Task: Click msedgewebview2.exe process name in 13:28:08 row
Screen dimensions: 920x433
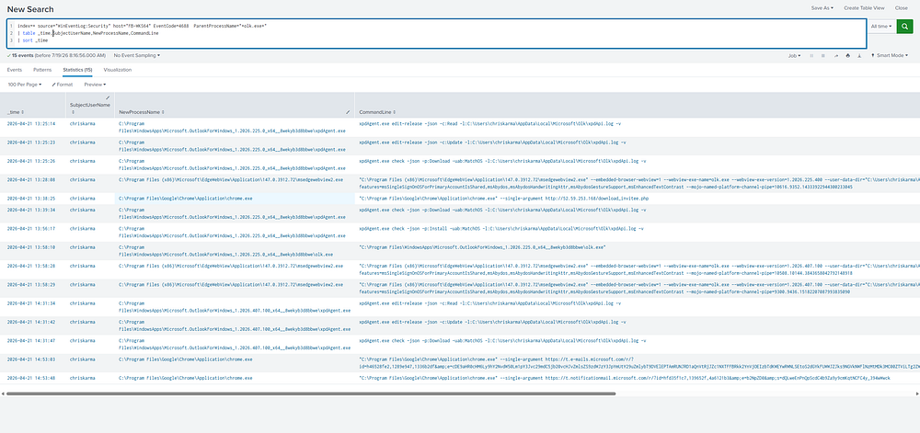Action: [x=231, y=179]
